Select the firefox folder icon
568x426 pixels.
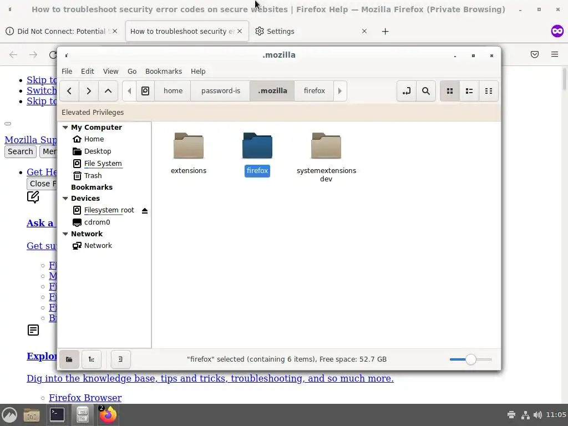[x=257, y=146]
